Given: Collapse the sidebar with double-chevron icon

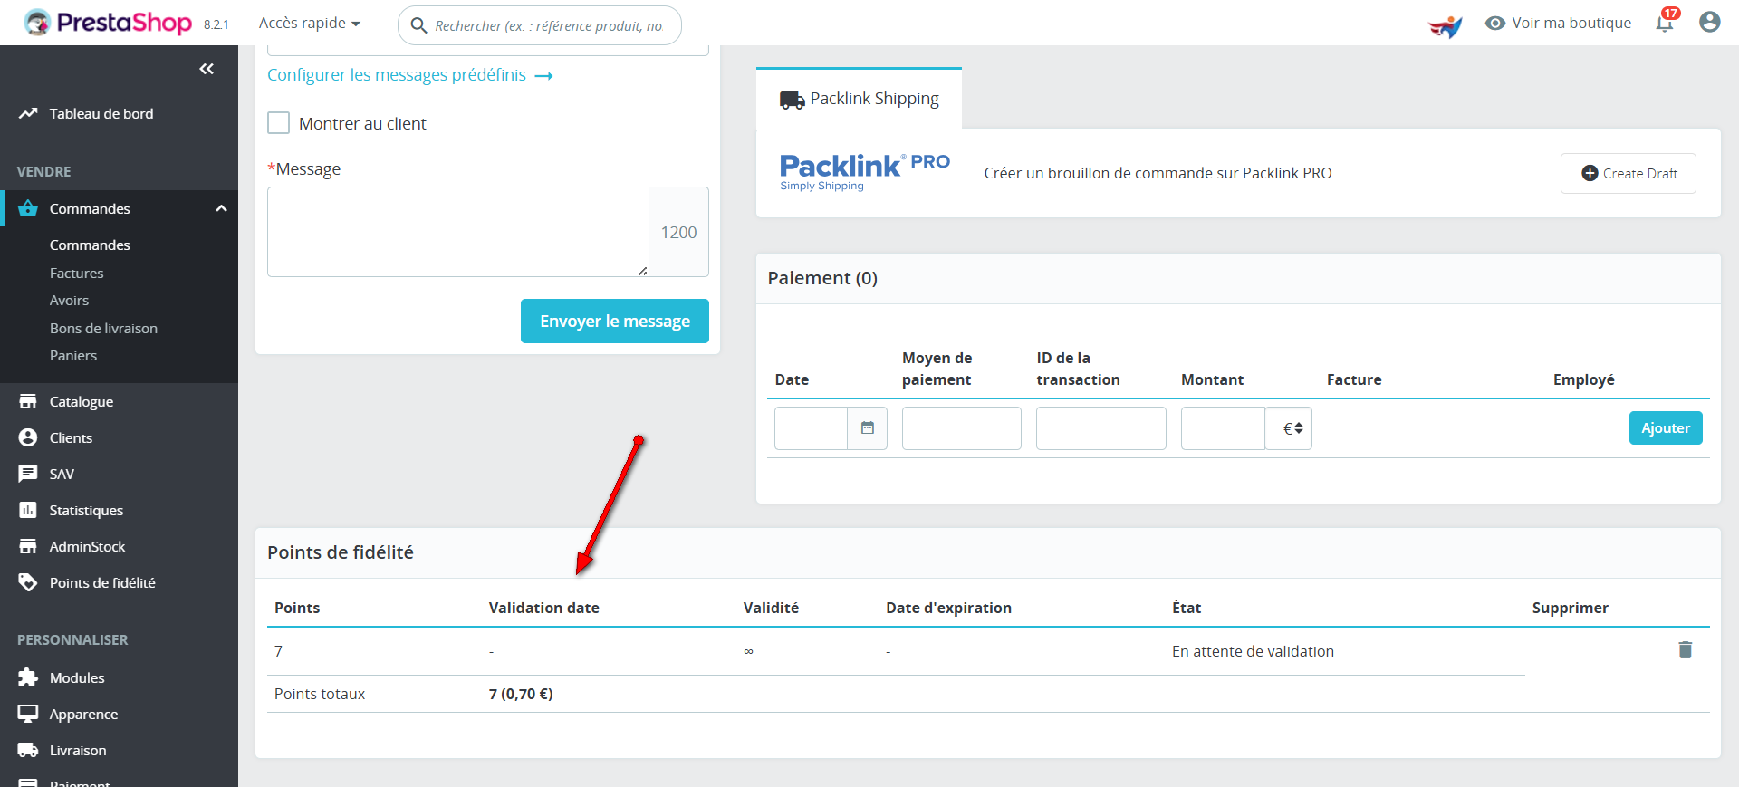Looking at the screenshot, I should [207, 69].
